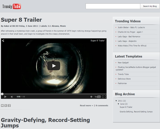The width and height of the screenshot is (160, 129).
Task: Enter fullscreen mode in the video player
Action: coord(104,97)
